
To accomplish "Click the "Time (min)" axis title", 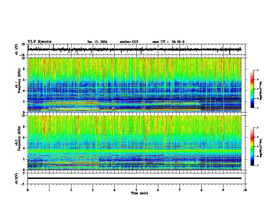I will 139,193.
